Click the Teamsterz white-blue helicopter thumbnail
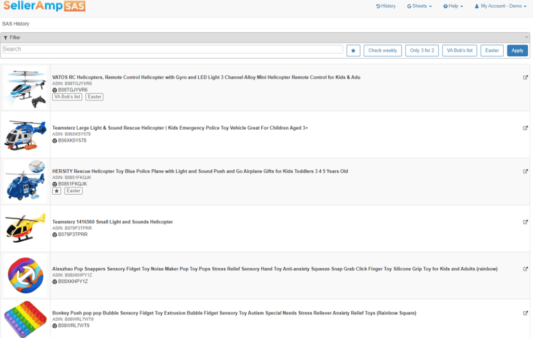 click(x=26, y=135)
